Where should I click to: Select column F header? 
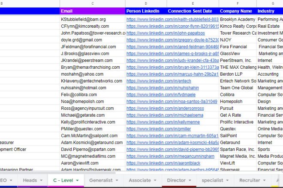point(238,3)
